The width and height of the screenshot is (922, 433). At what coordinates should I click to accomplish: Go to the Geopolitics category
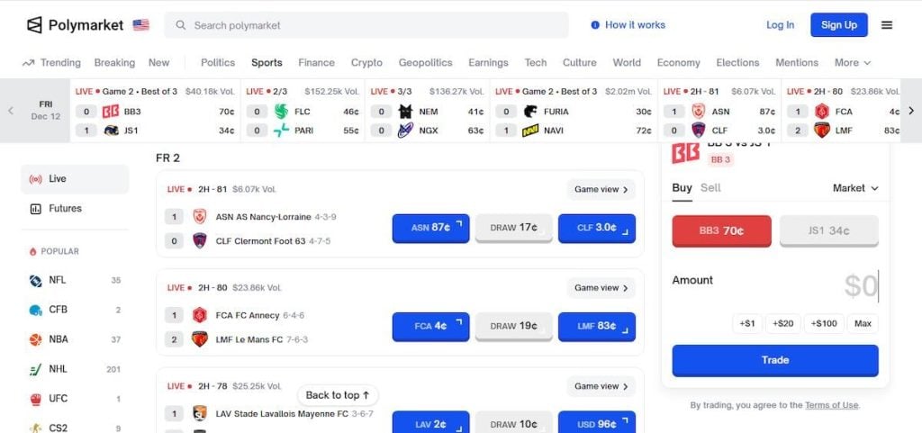point(426,62)
